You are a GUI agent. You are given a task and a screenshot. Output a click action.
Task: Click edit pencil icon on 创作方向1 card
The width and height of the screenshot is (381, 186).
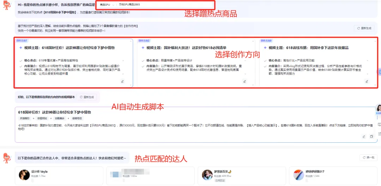(x=122, y=81)
